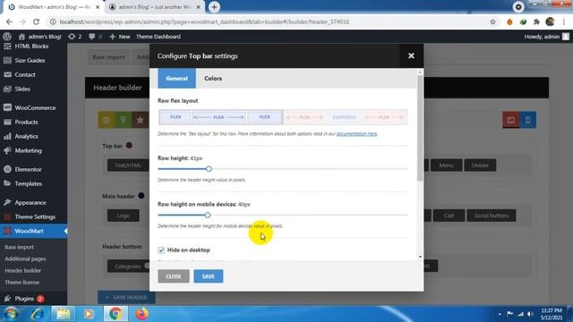573x322 pixels.
Task: Select the Logo element in Main header
Action: [x=124, y=216]
